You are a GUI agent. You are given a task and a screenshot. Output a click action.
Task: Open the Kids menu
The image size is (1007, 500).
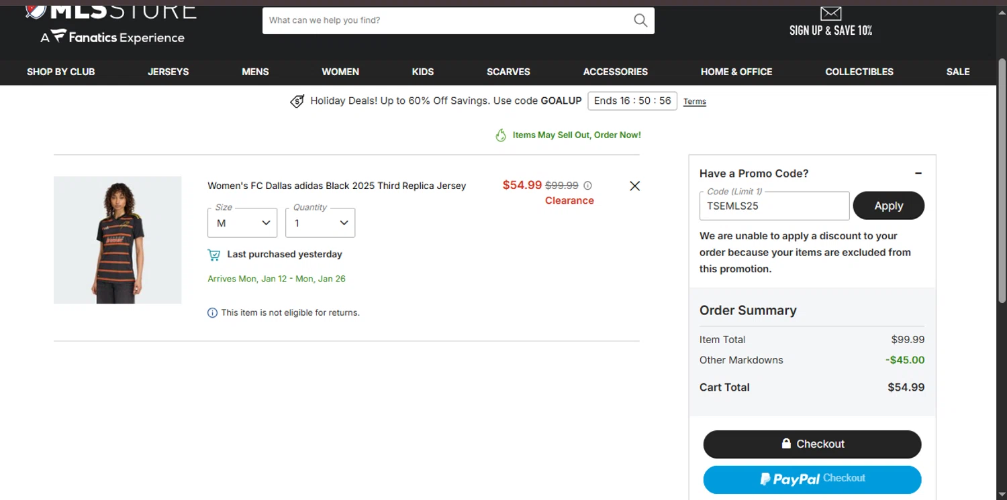tap(423, 72)
